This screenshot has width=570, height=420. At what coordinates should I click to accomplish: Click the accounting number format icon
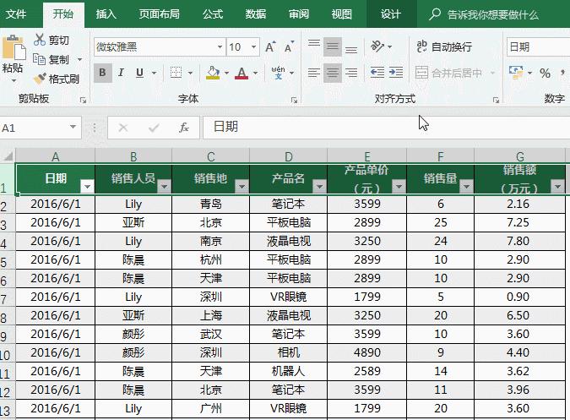pos(516,73)
